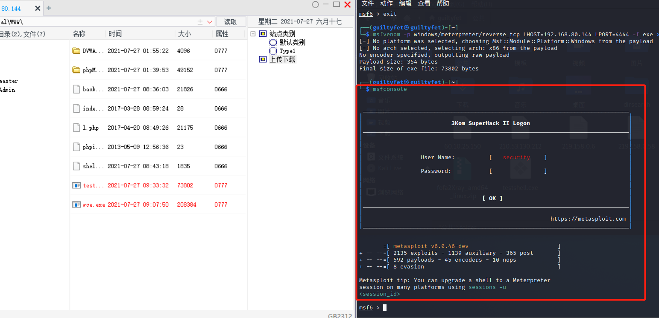Select the 站点类别 tree item label
The width and height of the screenshot is (659, 318).
pyautogui.click(x=282, y=34)
